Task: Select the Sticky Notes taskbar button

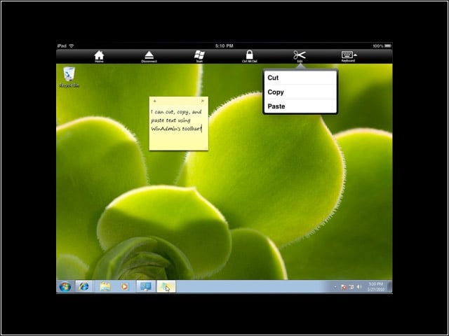Action: coord(166,286)
